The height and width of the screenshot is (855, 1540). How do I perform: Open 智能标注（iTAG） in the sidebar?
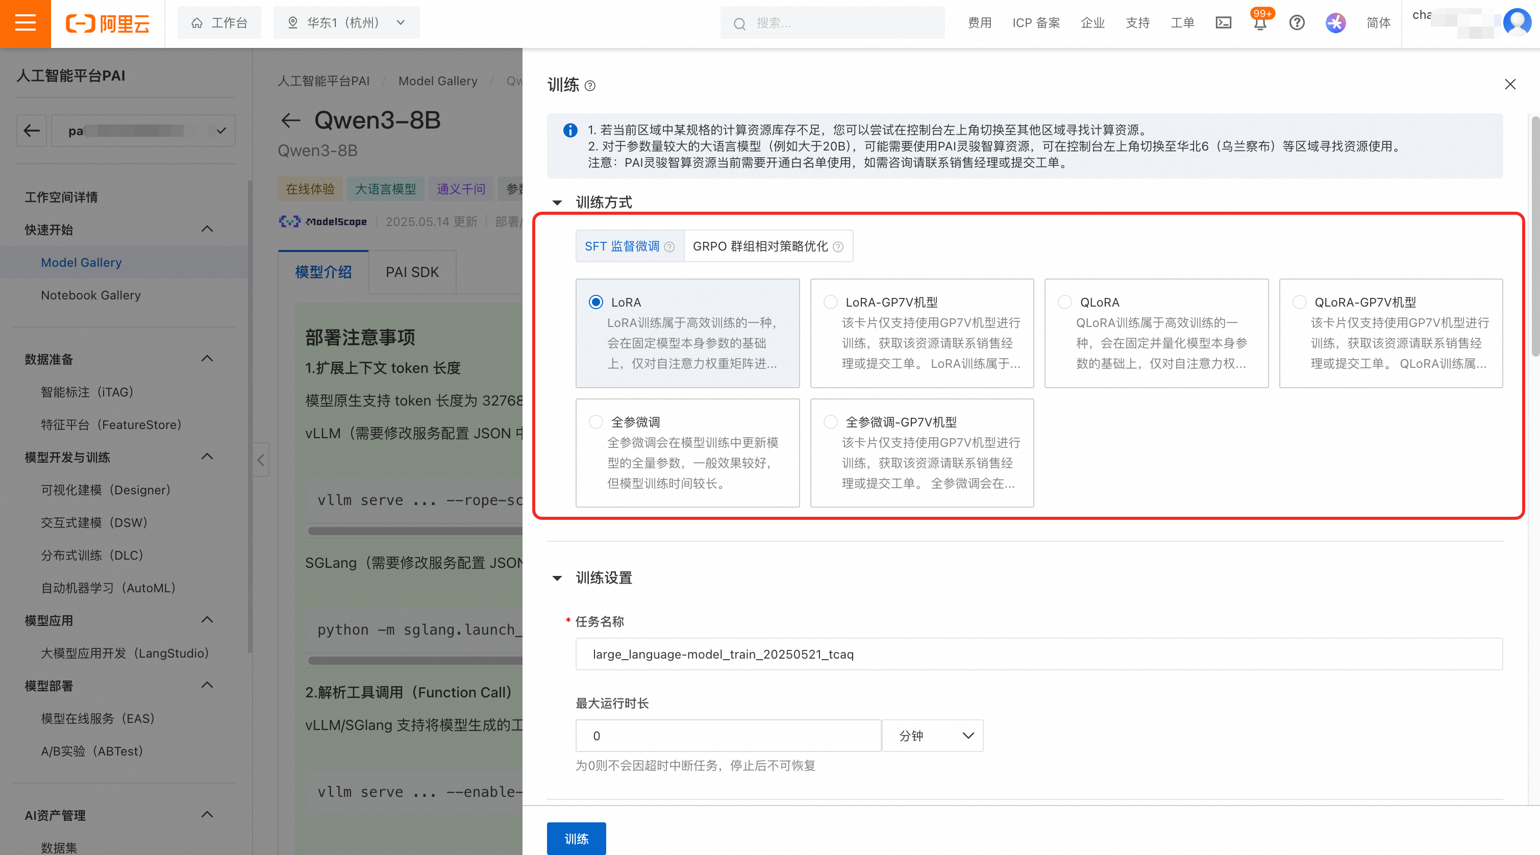[87, 392]
